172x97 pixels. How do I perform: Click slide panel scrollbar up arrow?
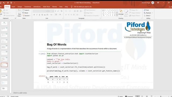[10, 20]
